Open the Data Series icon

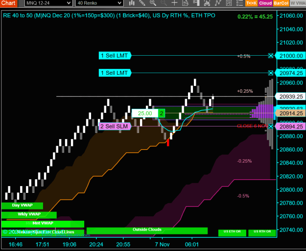point(207,3)
